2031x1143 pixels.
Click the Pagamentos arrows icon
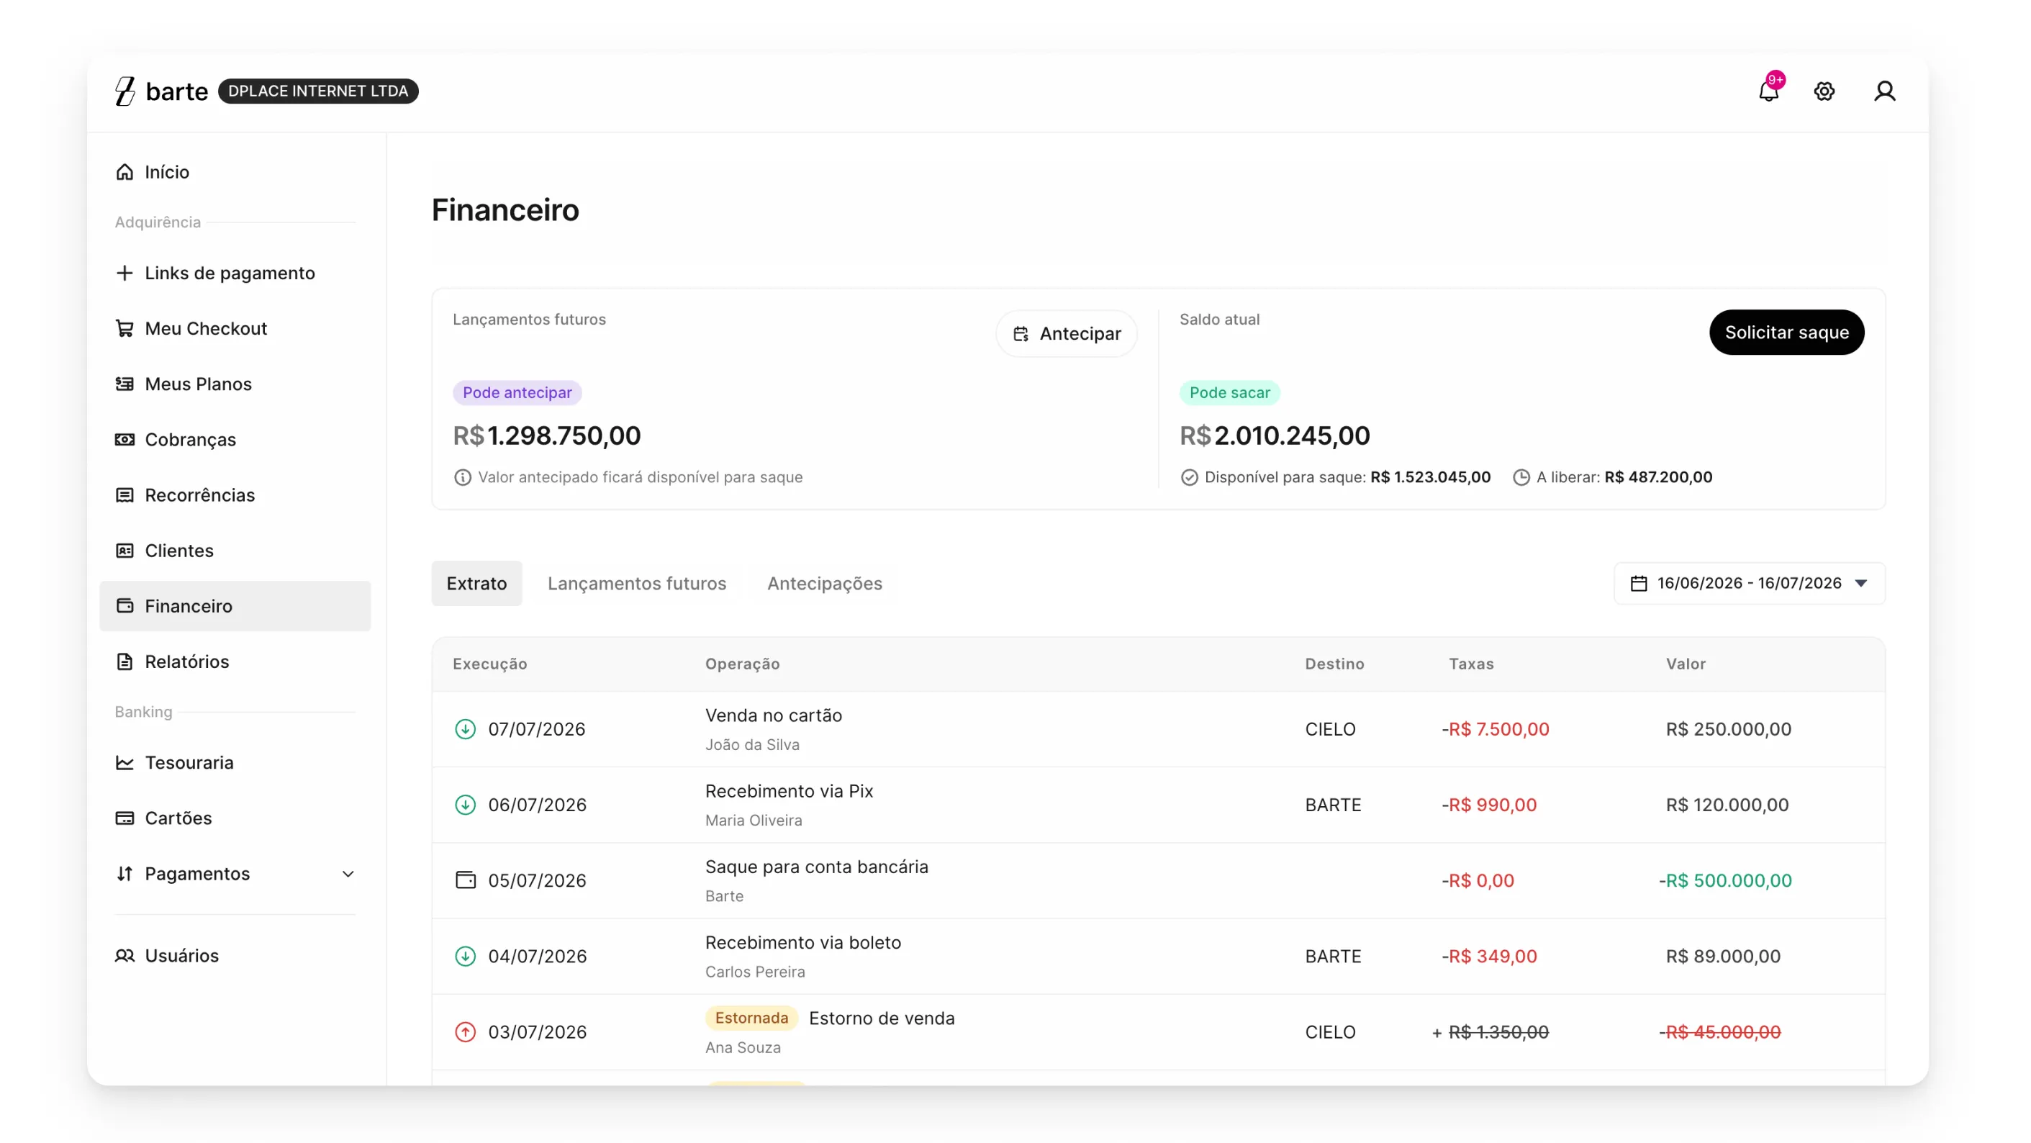(125, 873)
